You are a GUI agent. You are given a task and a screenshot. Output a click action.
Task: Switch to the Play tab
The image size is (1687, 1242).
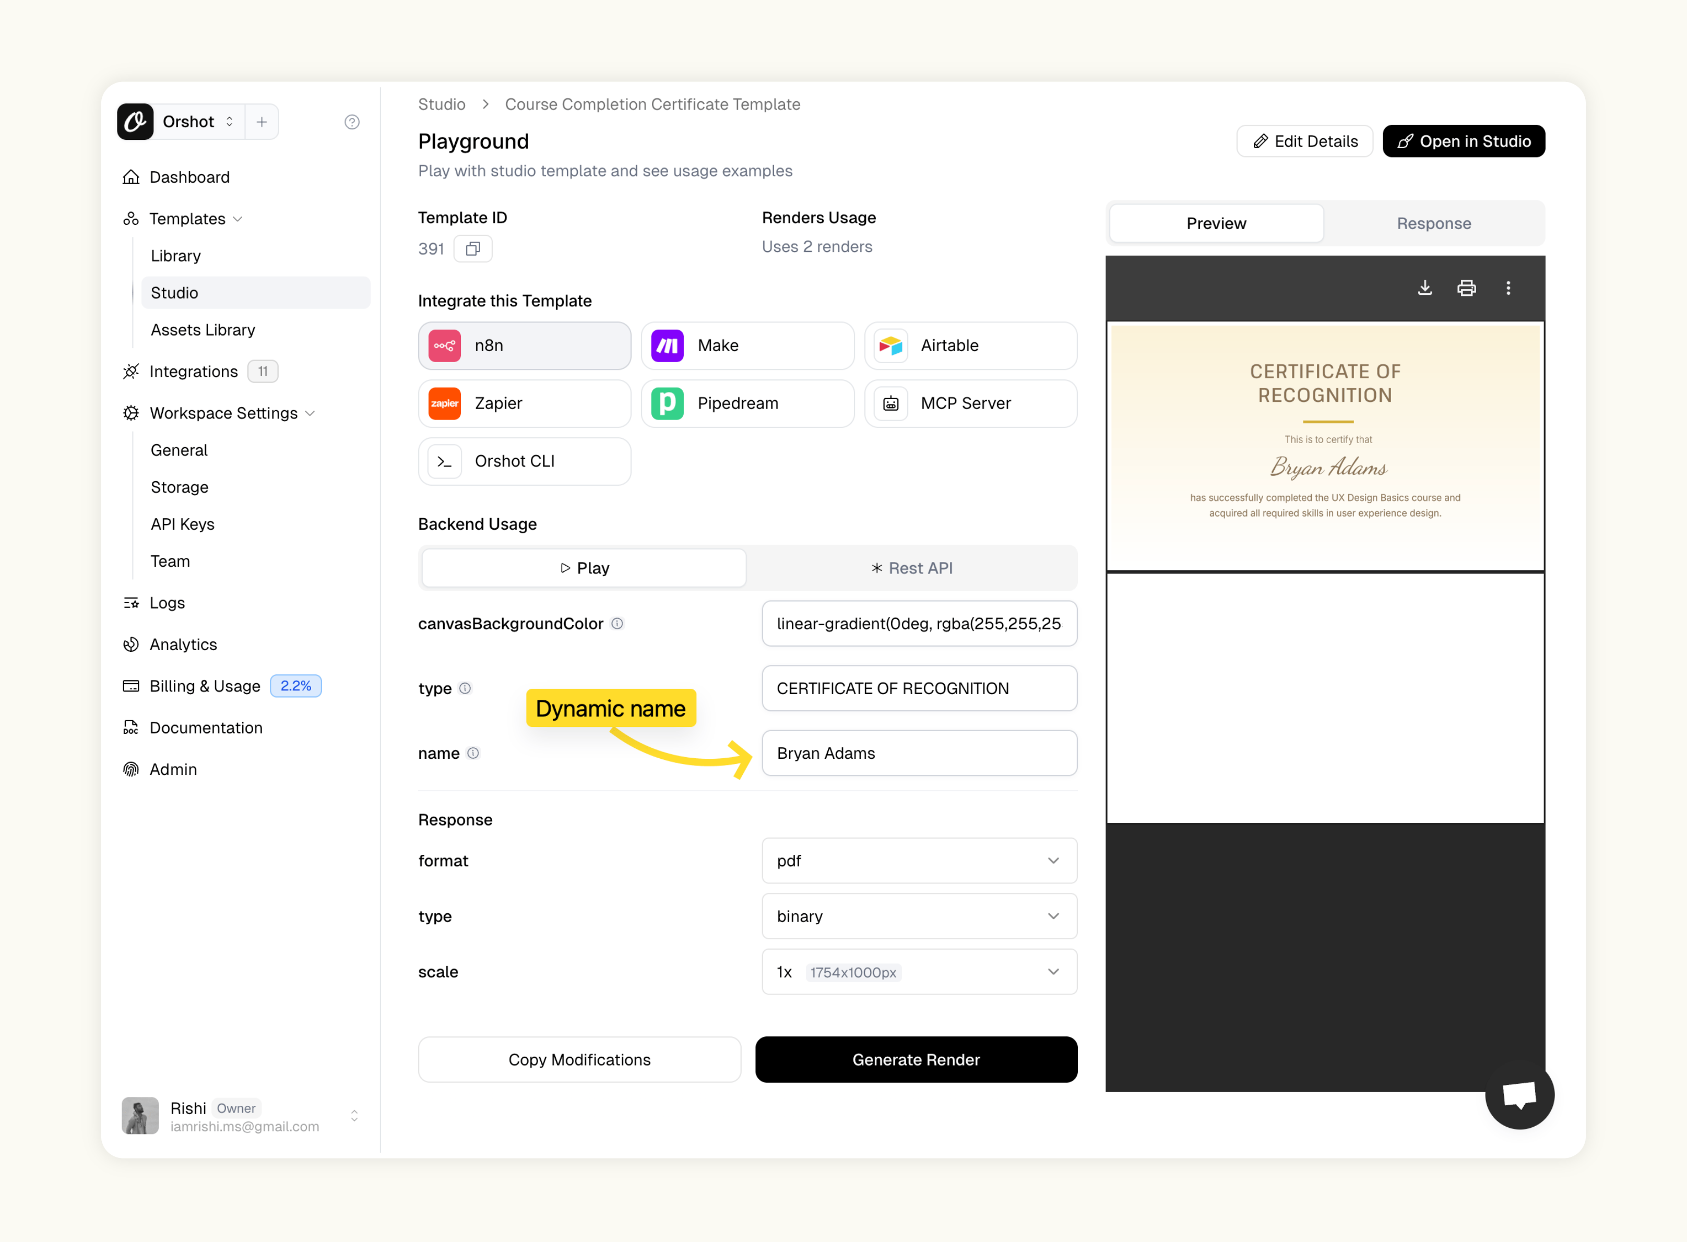(x=584, y=568)
